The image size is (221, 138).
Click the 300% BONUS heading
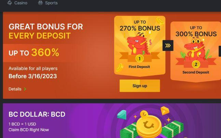coord(196,34)
